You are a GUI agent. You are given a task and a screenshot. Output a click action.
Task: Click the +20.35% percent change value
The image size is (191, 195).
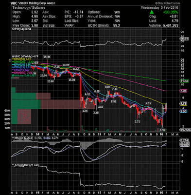[171, 12]
